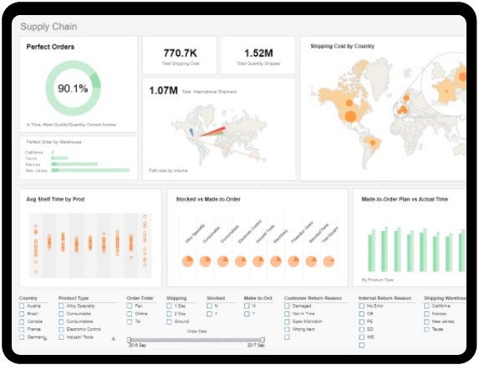This screenshot has width=479, height=370.
Task: Select California shipping warehouse checkbox
Action: point(427,306)
